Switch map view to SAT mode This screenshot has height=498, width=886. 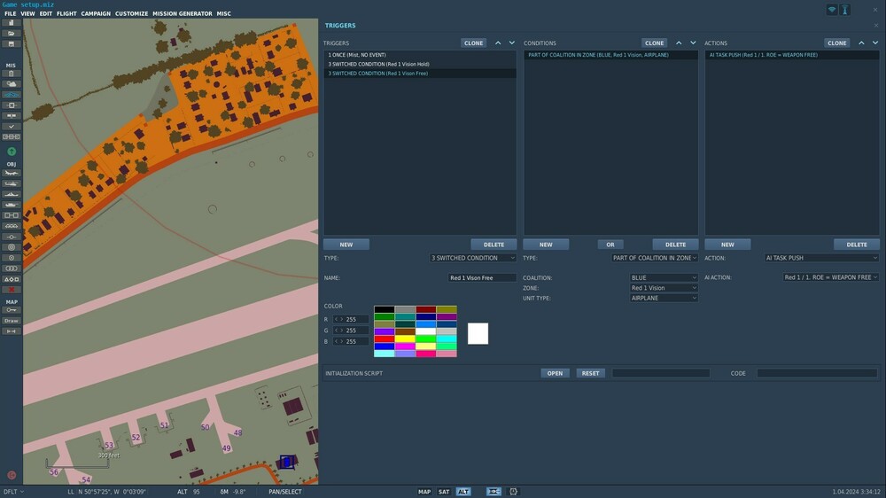tap(444, 492)
